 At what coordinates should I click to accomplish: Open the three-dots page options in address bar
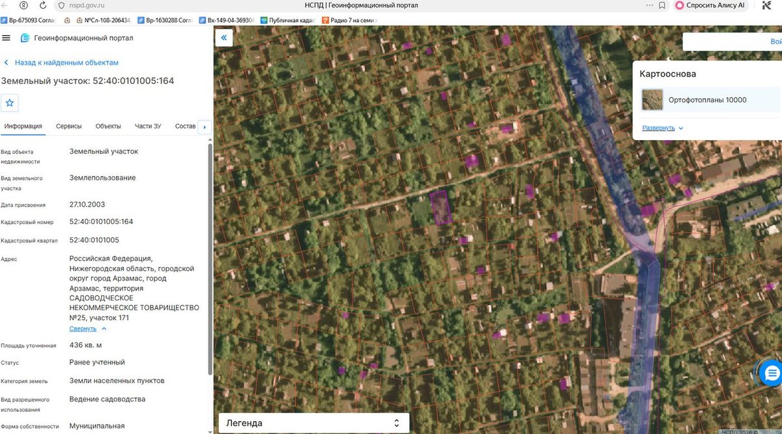tap(649, 5)
